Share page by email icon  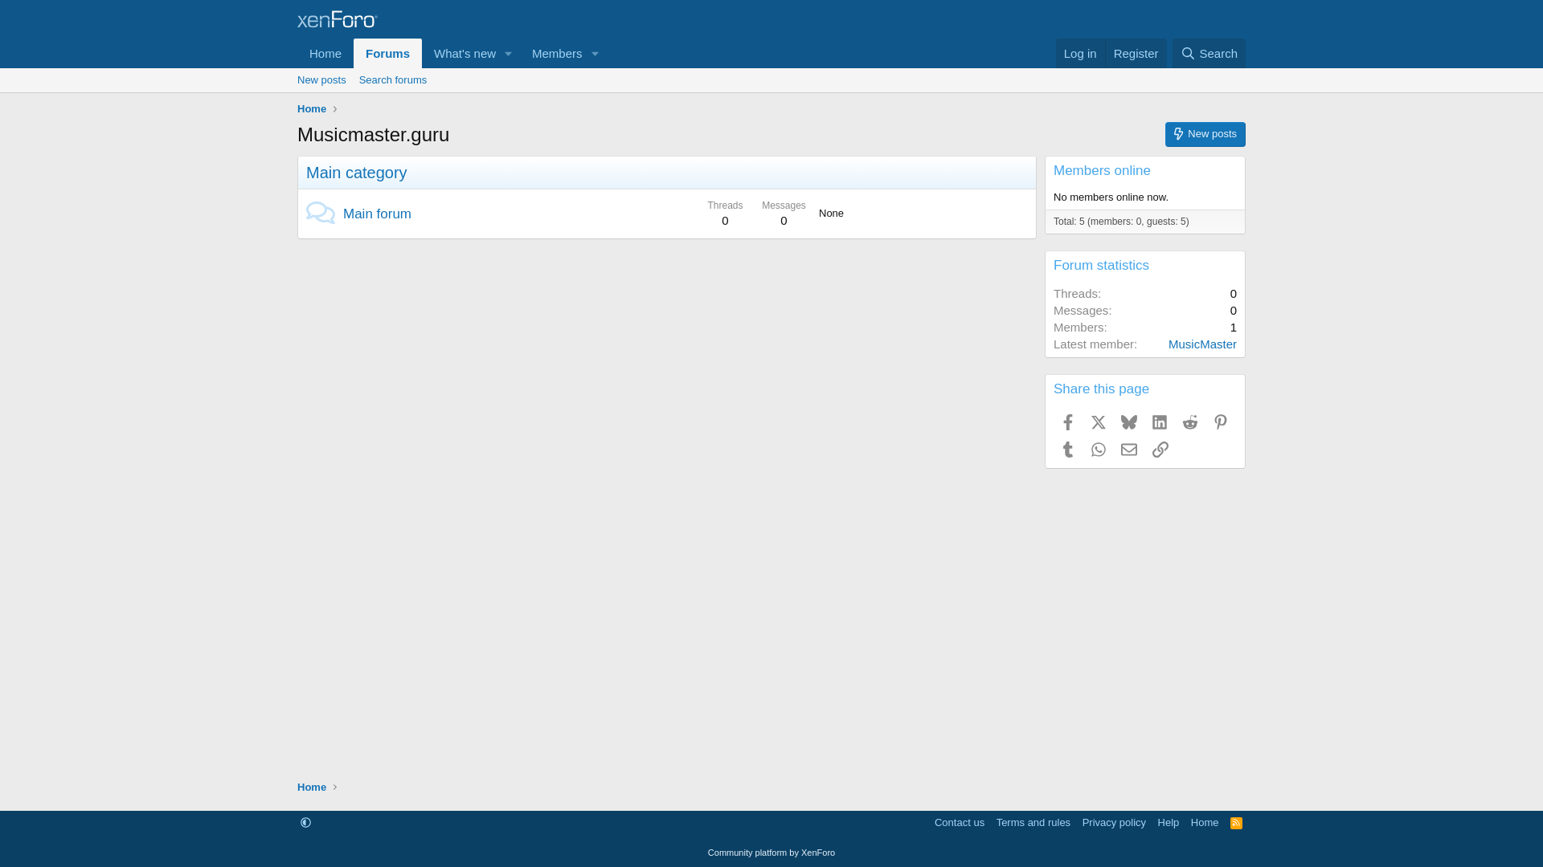(x=1129, y=450)
